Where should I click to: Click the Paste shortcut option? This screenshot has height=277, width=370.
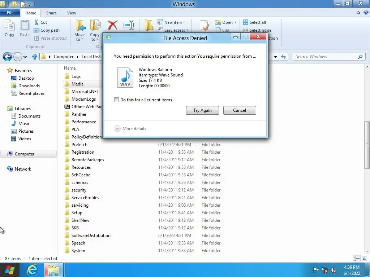pos(51,38)
